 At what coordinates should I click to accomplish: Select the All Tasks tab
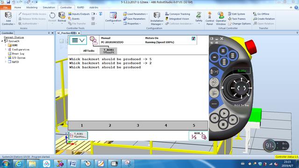(89, 51)
